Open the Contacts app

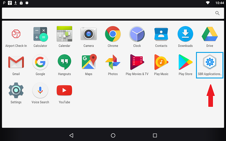(x=161, y=34)
